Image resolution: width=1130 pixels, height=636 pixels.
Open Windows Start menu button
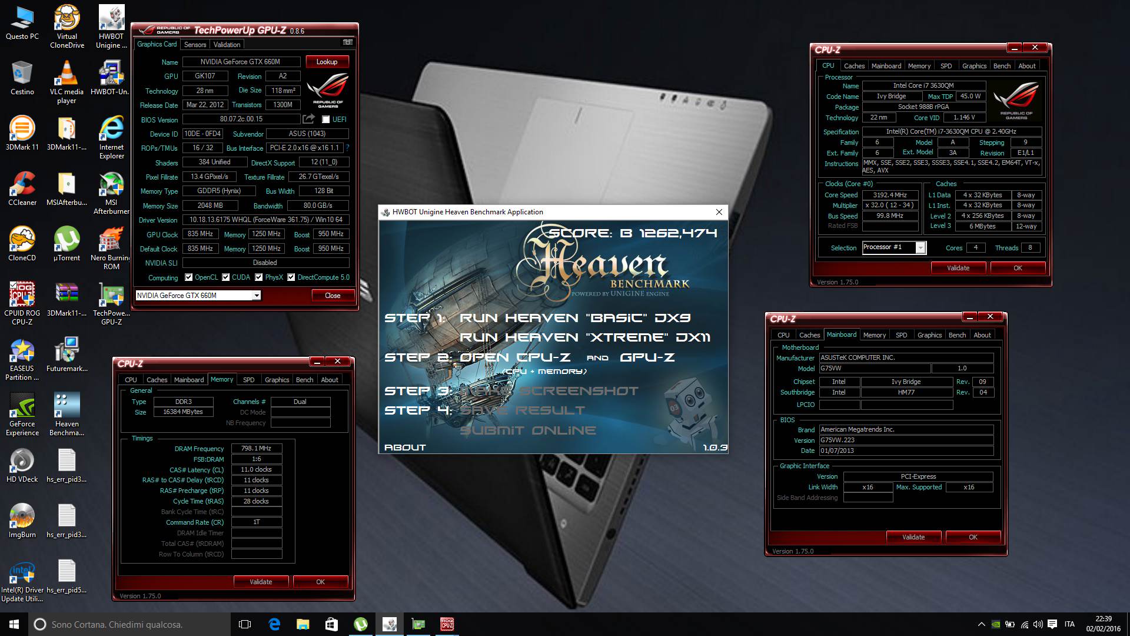(x=14, y=624)
